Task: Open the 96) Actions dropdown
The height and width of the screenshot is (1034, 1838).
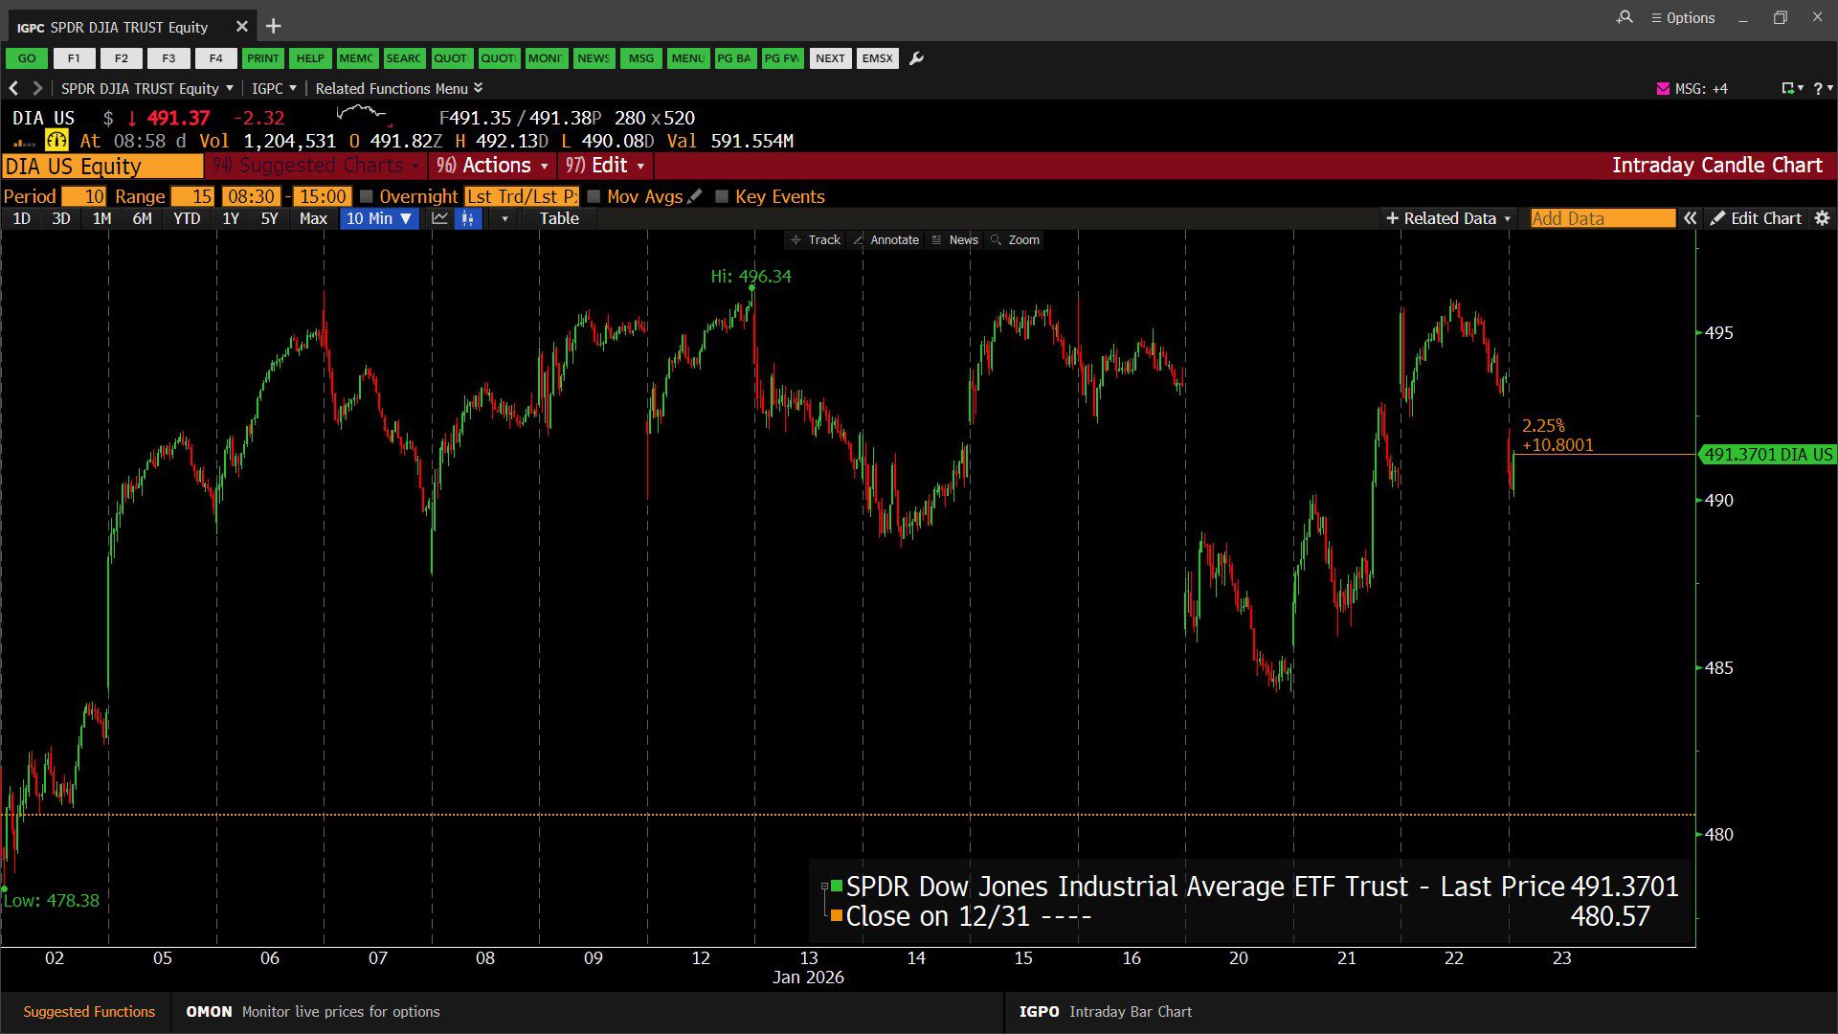Action: (493, 166)
